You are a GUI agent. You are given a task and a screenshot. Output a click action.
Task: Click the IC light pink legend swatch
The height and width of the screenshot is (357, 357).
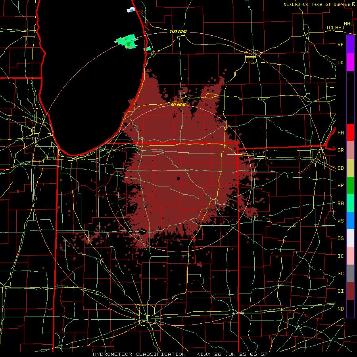[350, 256]
